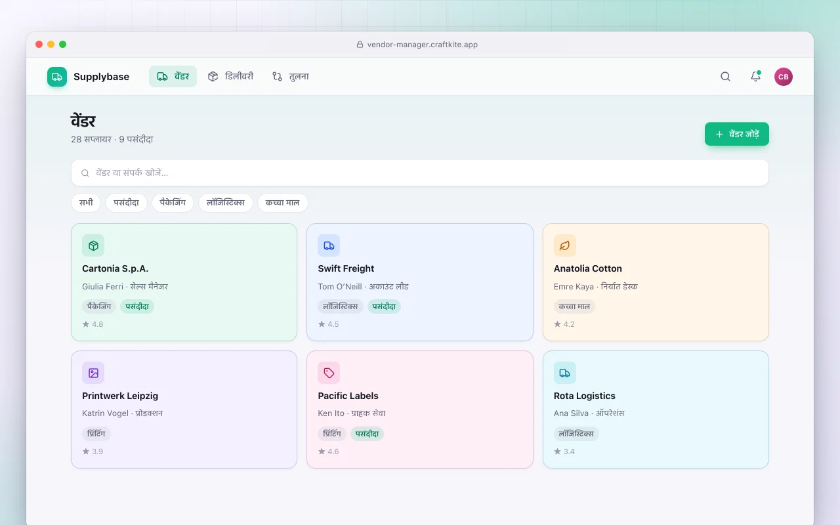Click the पैकेजिंग tag on Cartonia card
Viewport: 840px width, 525px height.
[99, 306]
